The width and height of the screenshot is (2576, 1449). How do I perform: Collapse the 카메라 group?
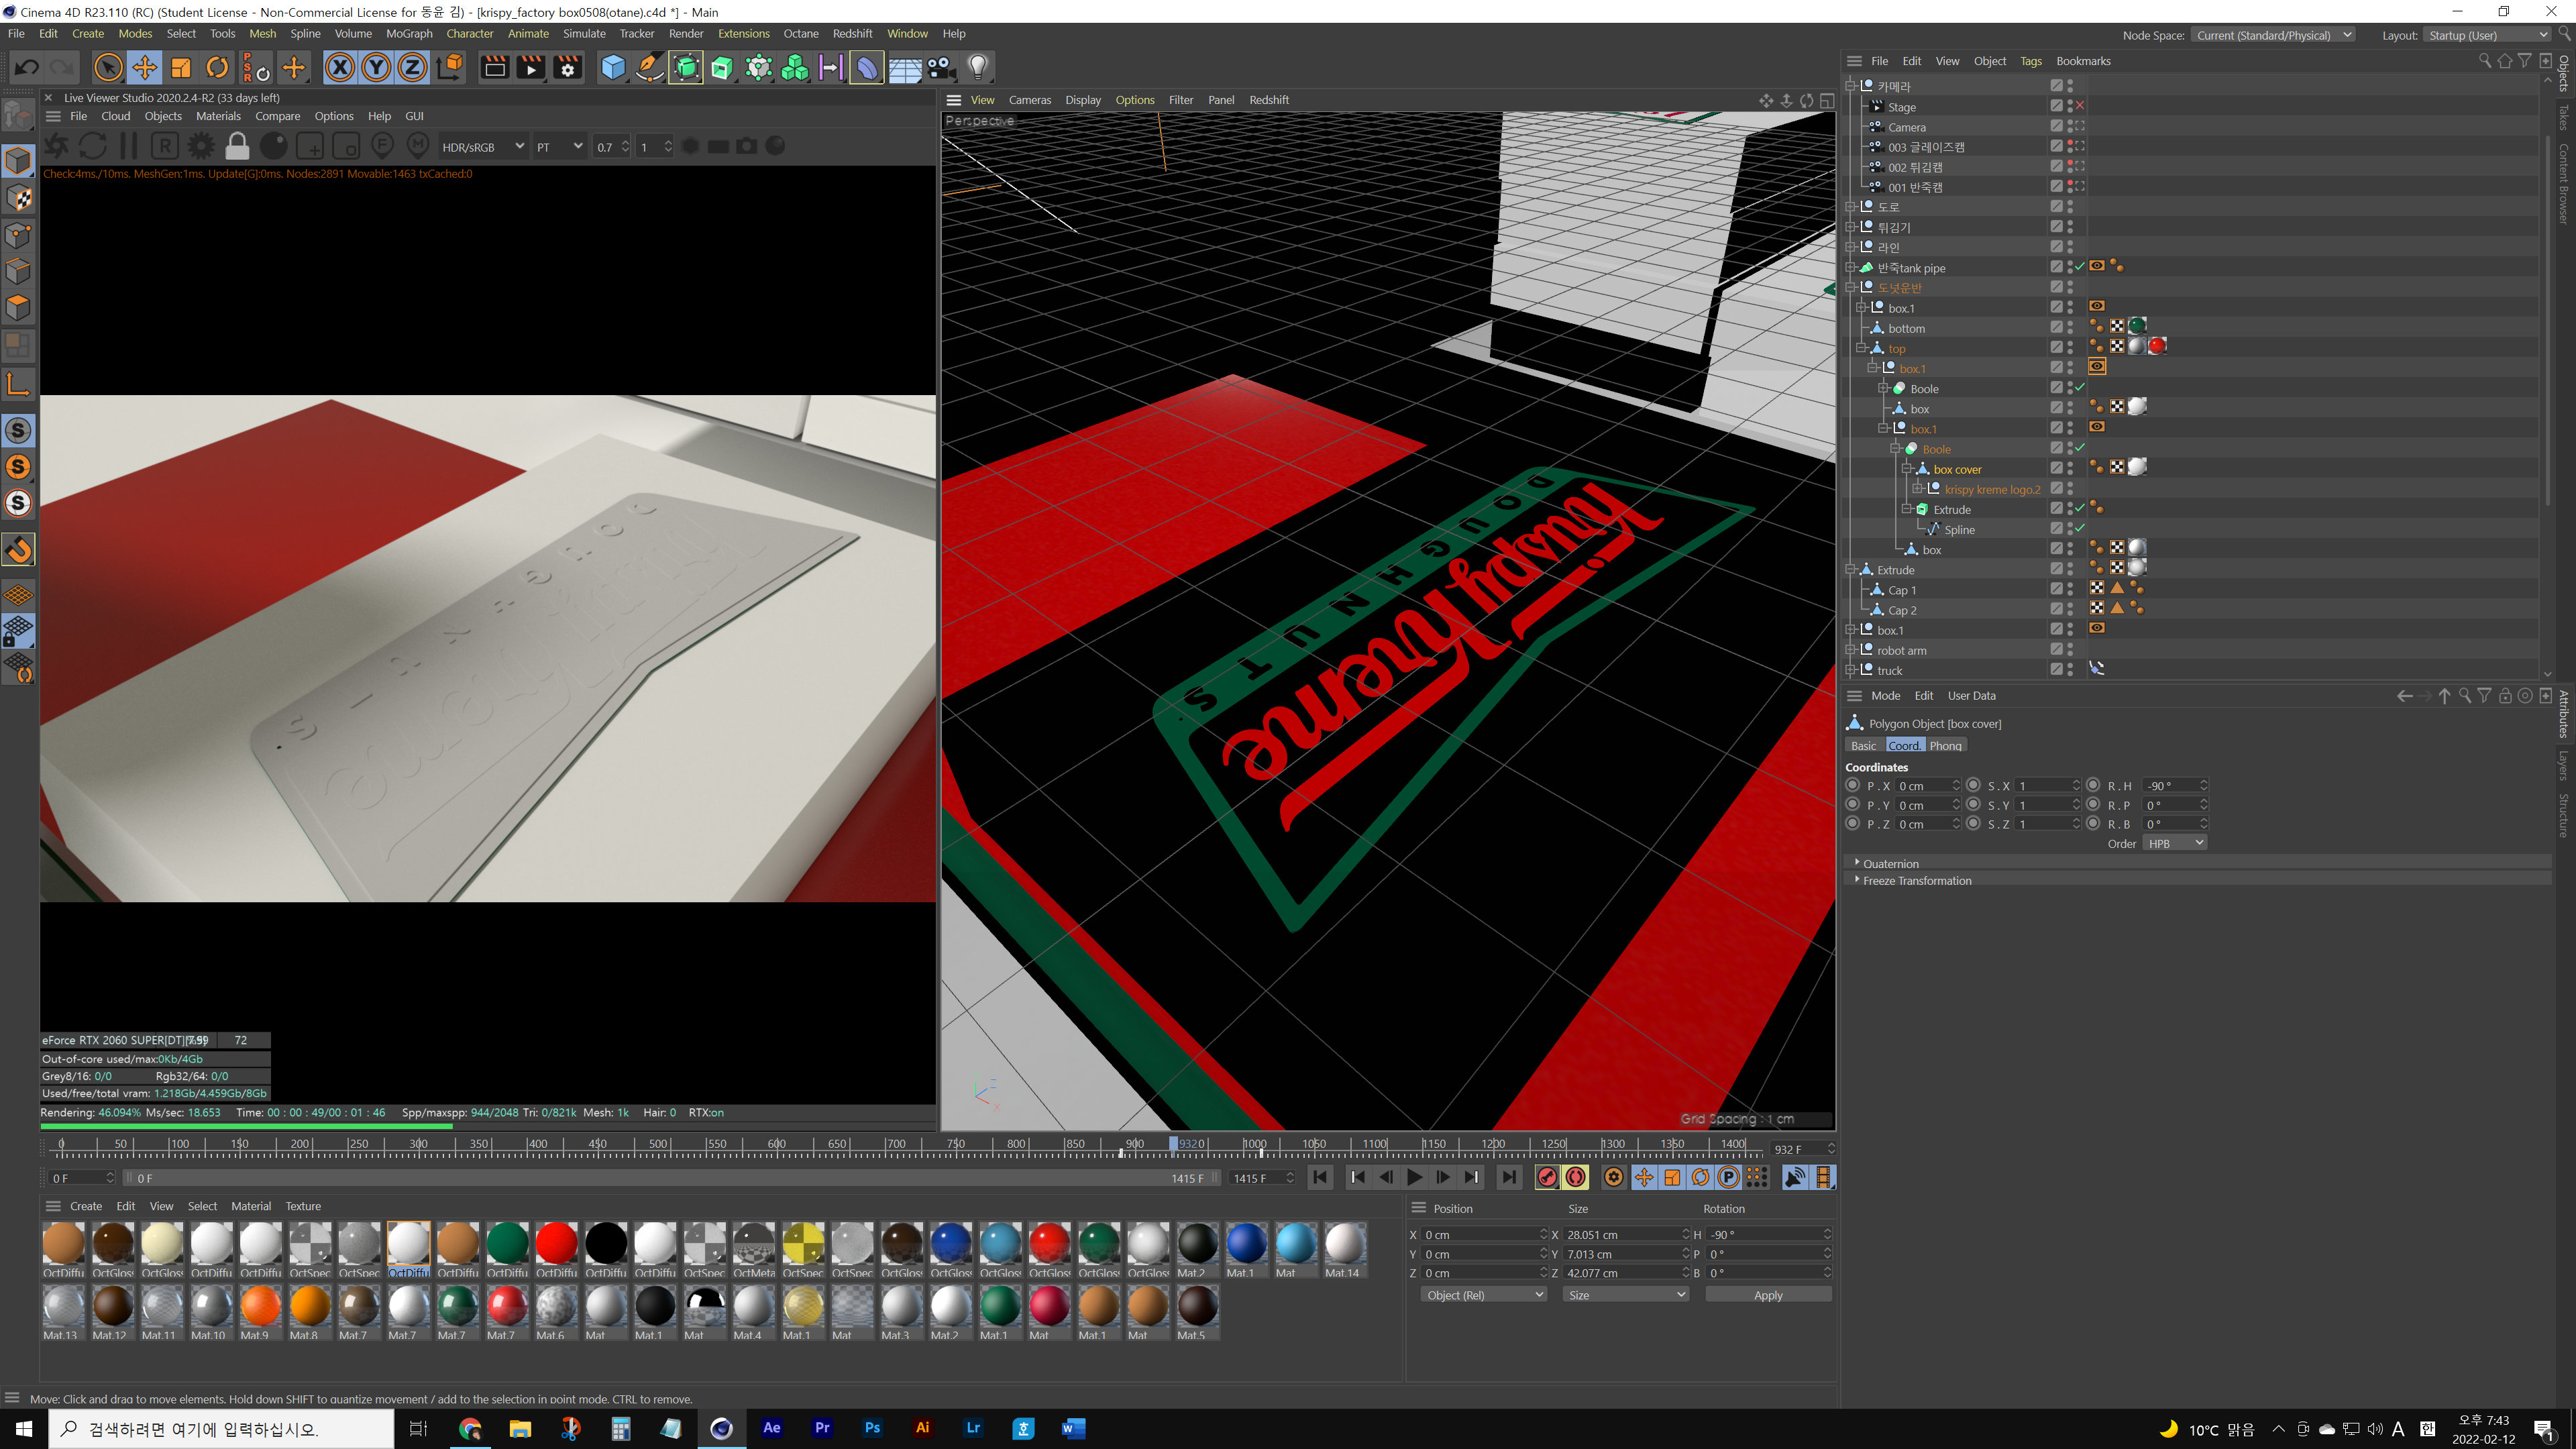[x=1850, y=86]
